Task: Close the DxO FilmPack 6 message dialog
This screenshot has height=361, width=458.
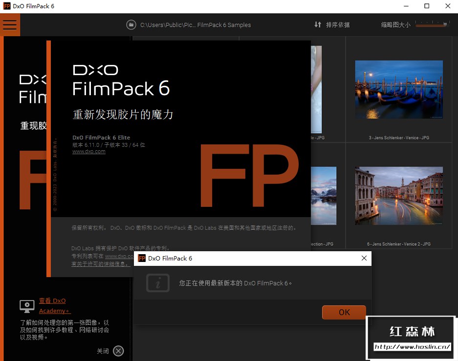Action: [x=364, y=258]
